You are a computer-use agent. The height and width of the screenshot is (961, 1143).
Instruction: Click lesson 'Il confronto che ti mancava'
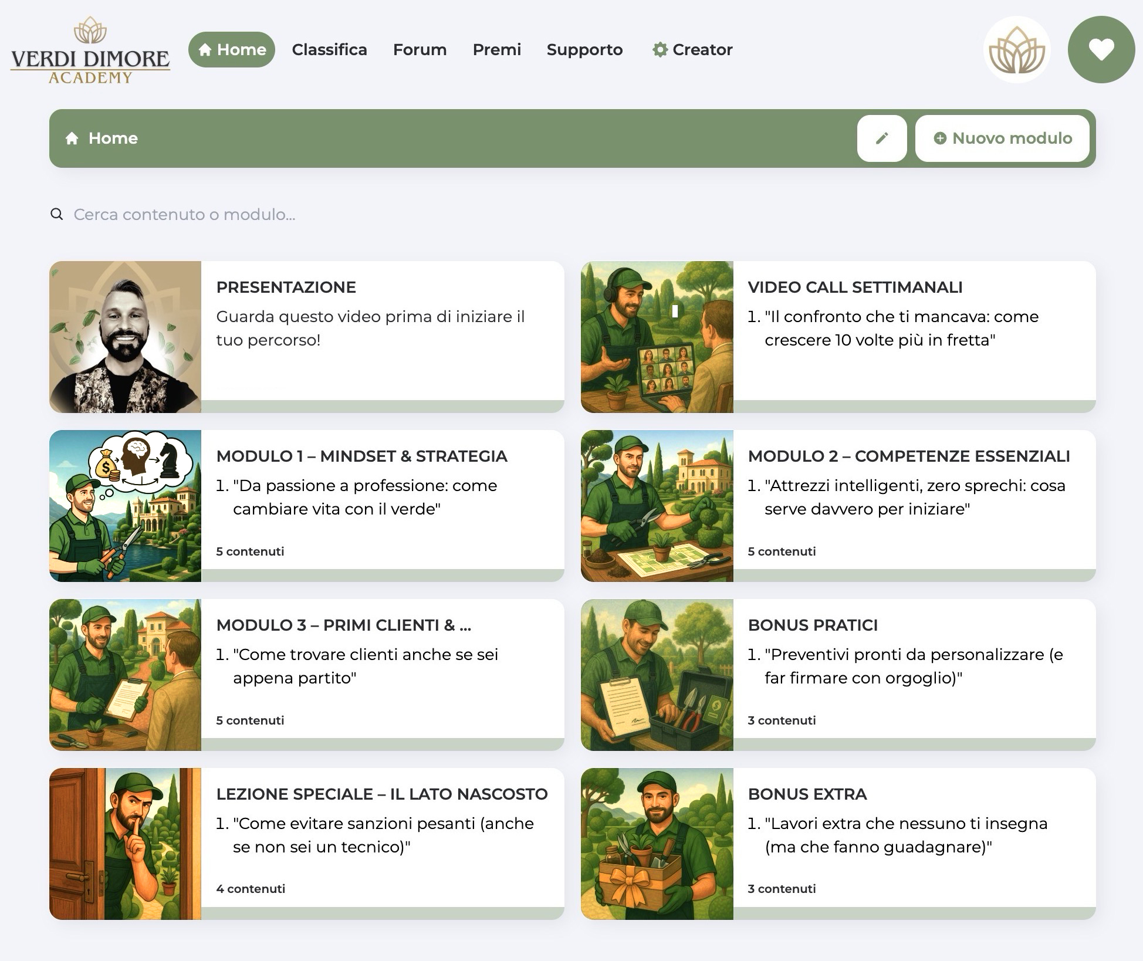pyautogui.click(x=901, y=329)
